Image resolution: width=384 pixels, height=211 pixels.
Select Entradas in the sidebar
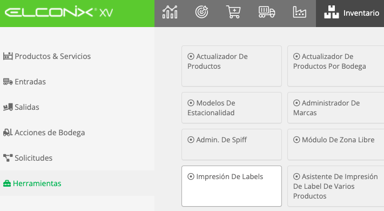24,82
